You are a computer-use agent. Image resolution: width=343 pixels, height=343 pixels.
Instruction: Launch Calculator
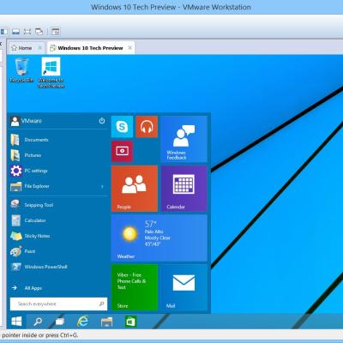tap(58, 220)
